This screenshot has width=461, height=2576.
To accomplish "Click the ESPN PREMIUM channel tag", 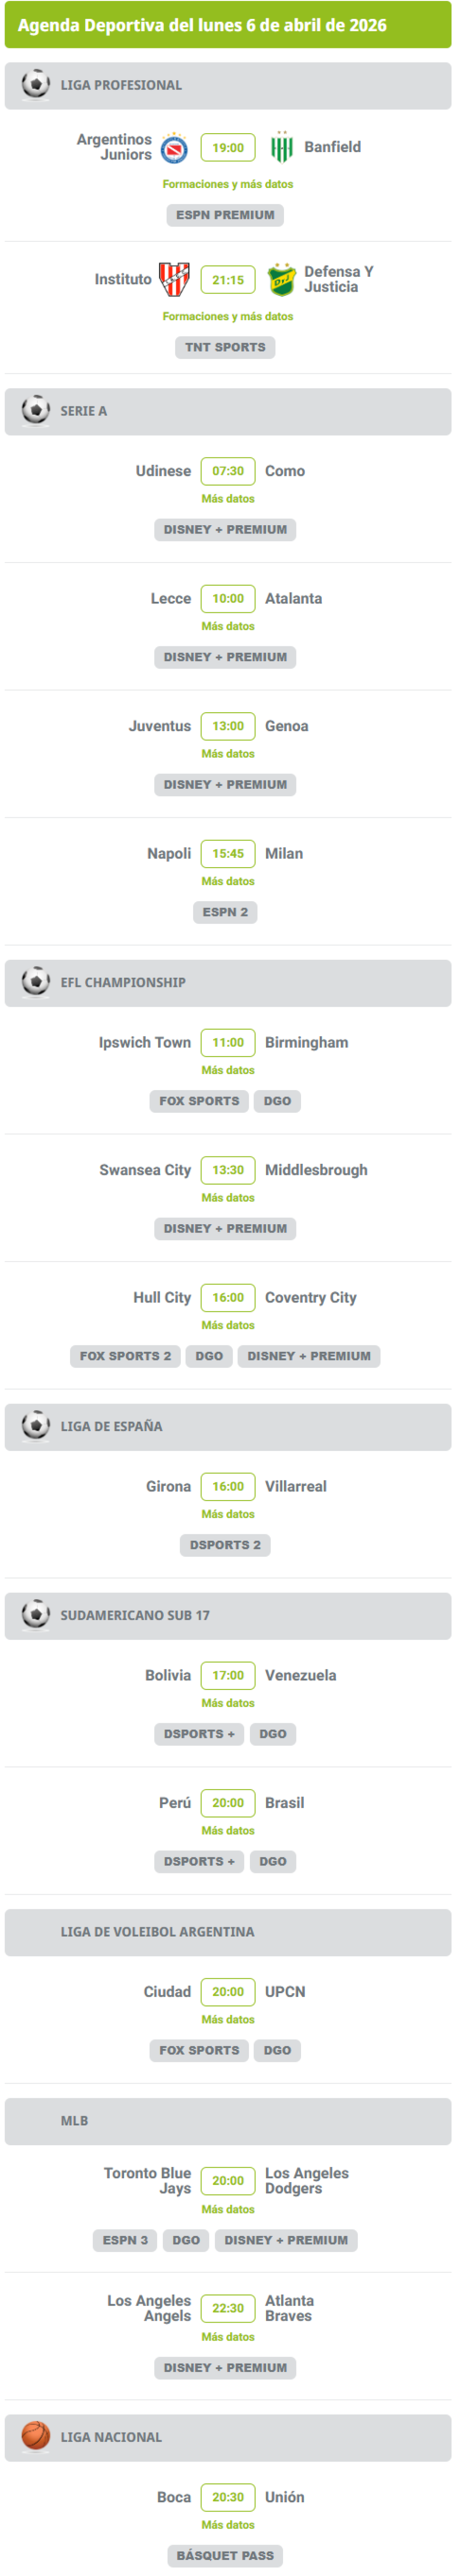I will tap(225, 215).
